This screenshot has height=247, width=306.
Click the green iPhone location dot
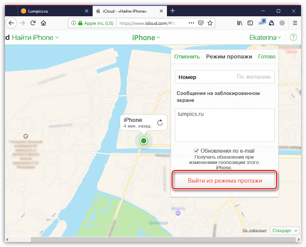[x=144, y=141]
